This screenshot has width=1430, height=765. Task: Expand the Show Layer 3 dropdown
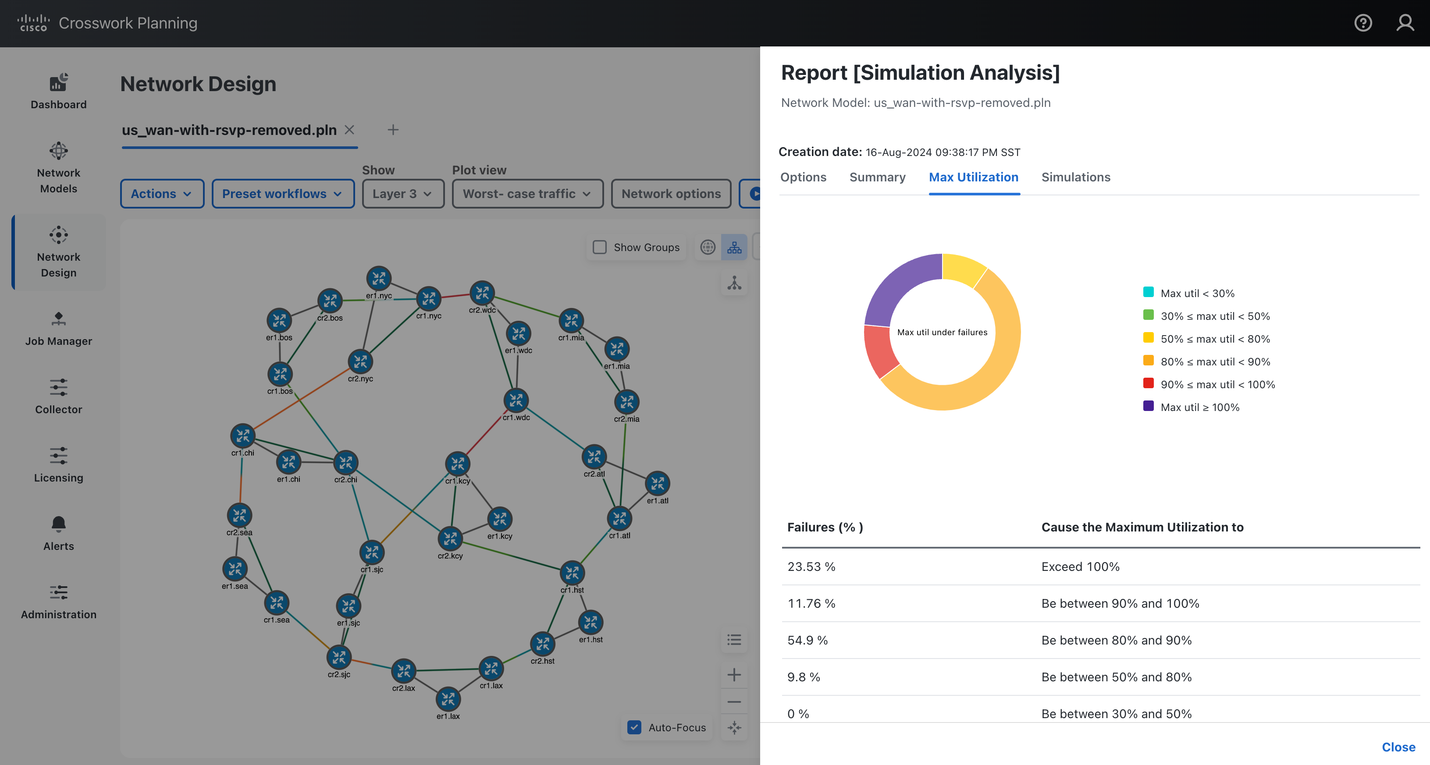(402, 194)
